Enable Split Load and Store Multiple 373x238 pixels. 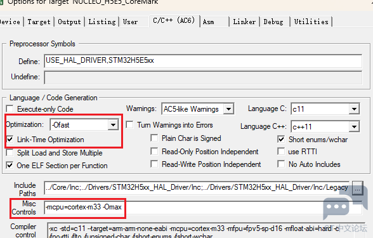pyautogui.click(x=10, y=152)
